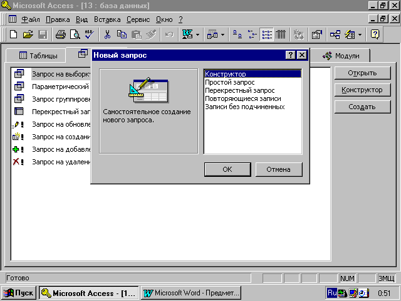The height and width of the screenshot is (301, 401).
Task: Click the Print icon in toolbar
Action: point(61,34)
